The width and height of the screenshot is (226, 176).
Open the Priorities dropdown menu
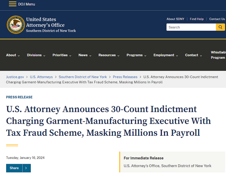click(x=62, y=55)
